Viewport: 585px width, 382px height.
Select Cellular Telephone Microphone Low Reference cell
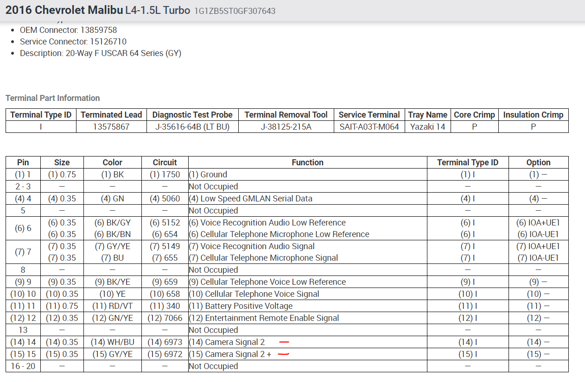click(279, 234)
